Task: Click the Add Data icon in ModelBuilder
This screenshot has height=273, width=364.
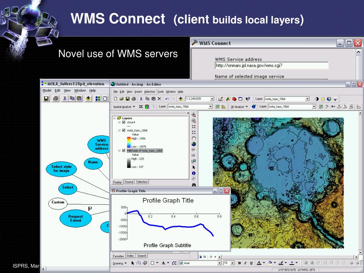Action: point(88,99)
